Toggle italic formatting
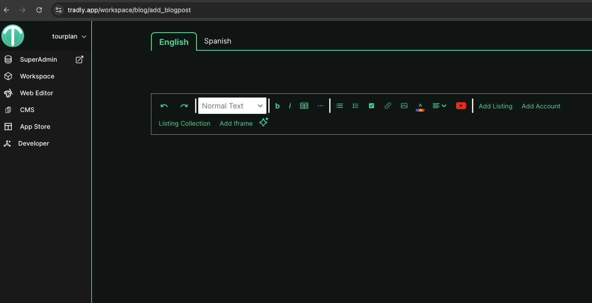The image size is (592, 303). click(290, 106)
